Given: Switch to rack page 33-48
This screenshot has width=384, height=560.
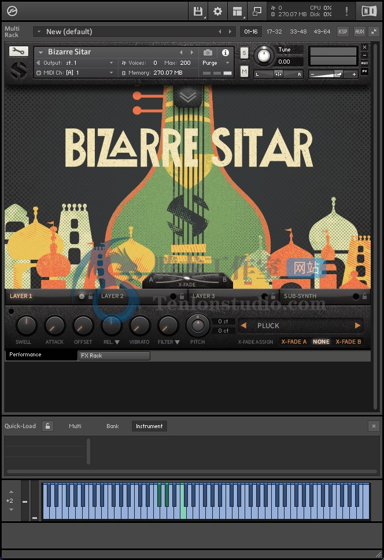Looking at the screenshot, I should [298, 32].
